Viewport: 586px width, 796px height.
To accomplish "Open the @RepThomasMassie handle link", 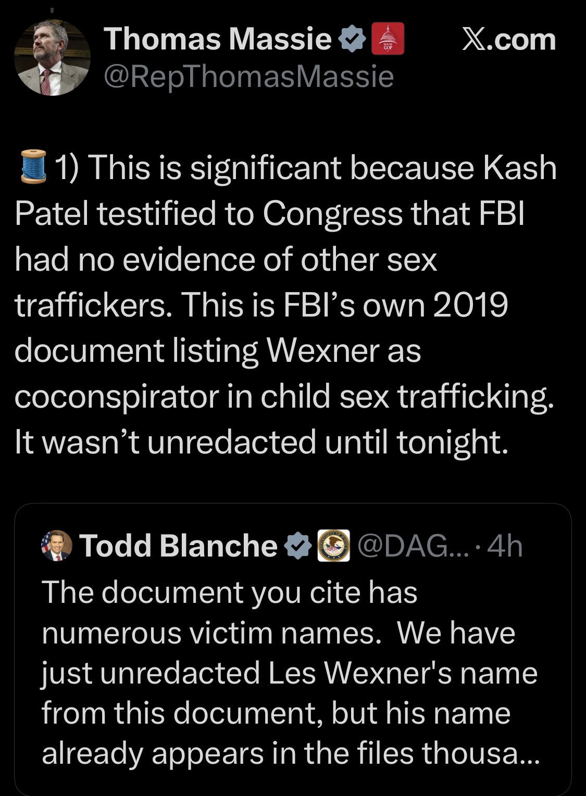I will [x=248, y=77].
